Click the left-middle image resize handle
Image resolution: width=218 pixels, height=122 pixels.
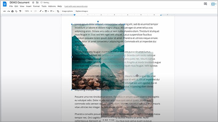click(72, 57)
